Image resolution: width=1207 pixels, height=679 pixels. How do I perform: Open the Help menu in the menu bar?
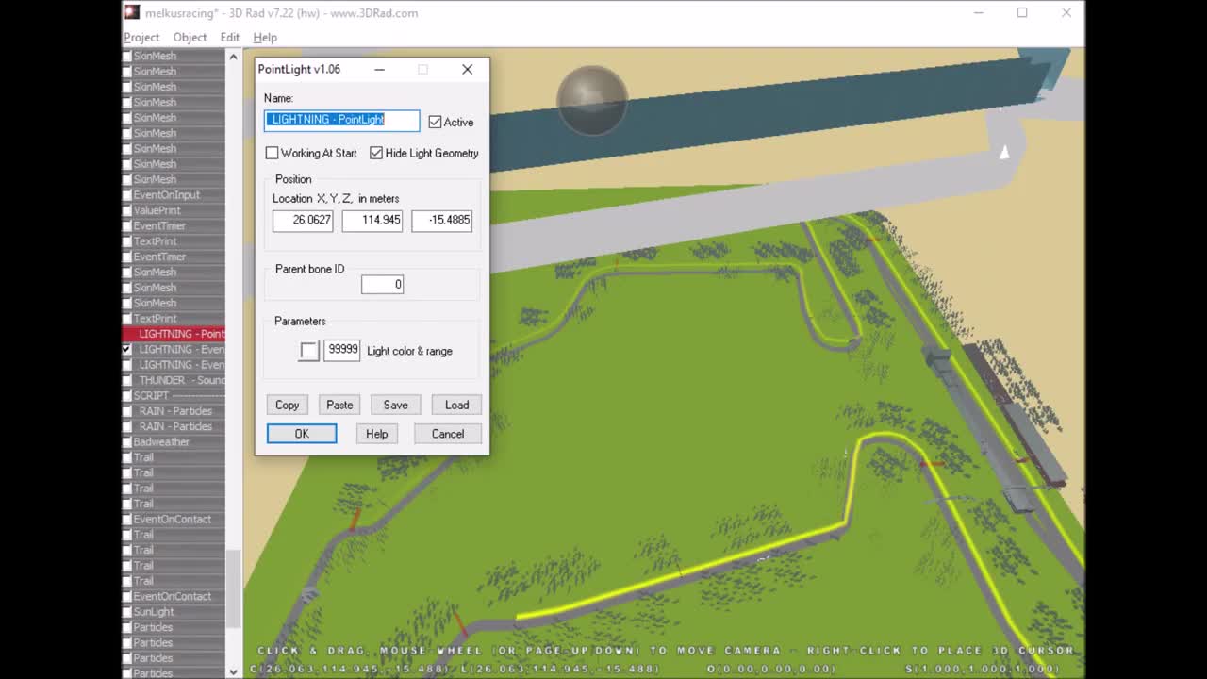(265, 37)
